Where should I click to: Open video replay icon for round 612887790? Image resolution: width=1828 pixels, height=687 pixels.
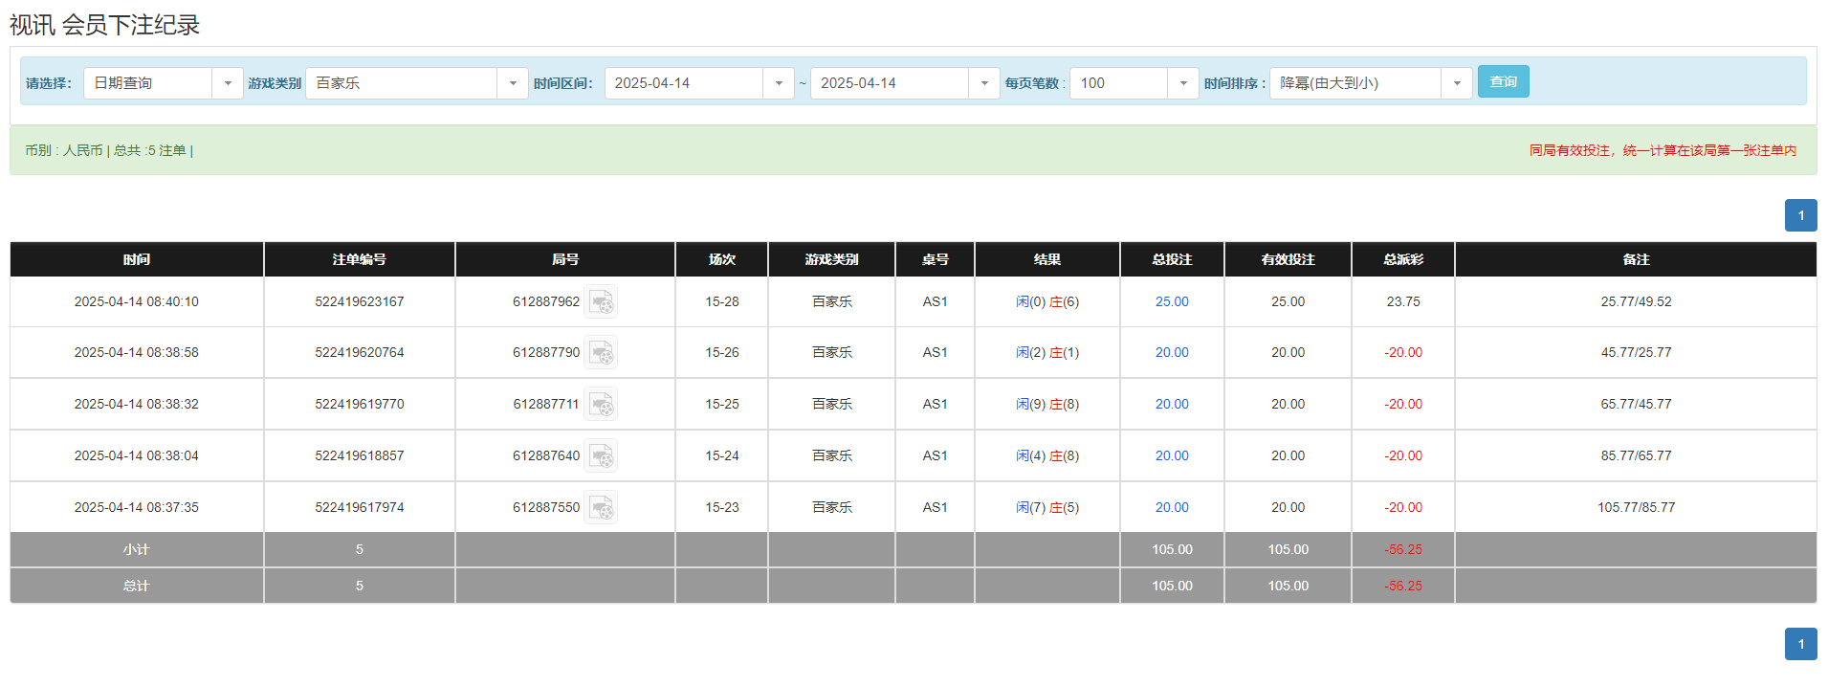click(601, 353)
